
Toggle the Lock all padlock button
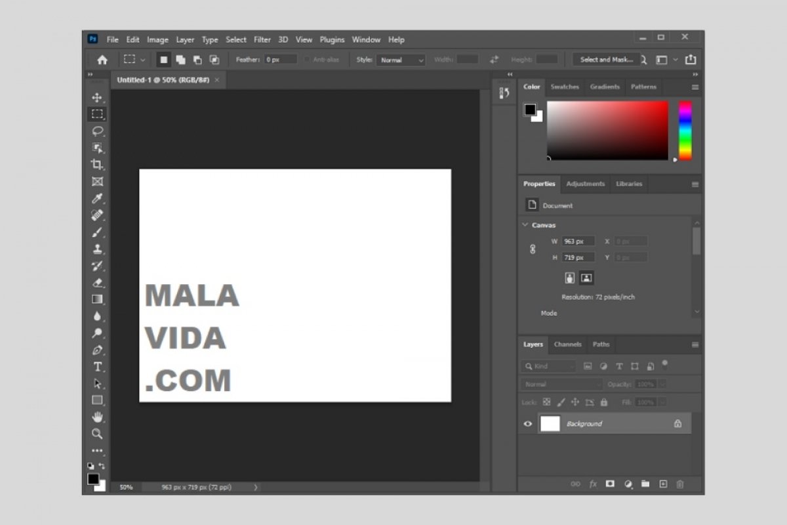[x=604, y=402]
